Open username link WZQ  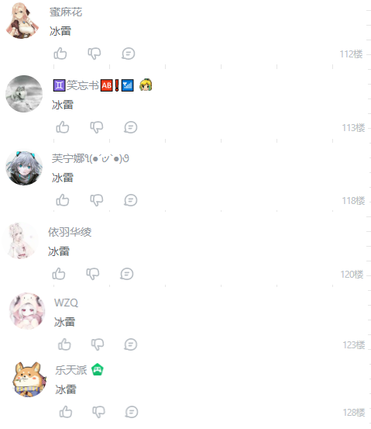point(66,303)
